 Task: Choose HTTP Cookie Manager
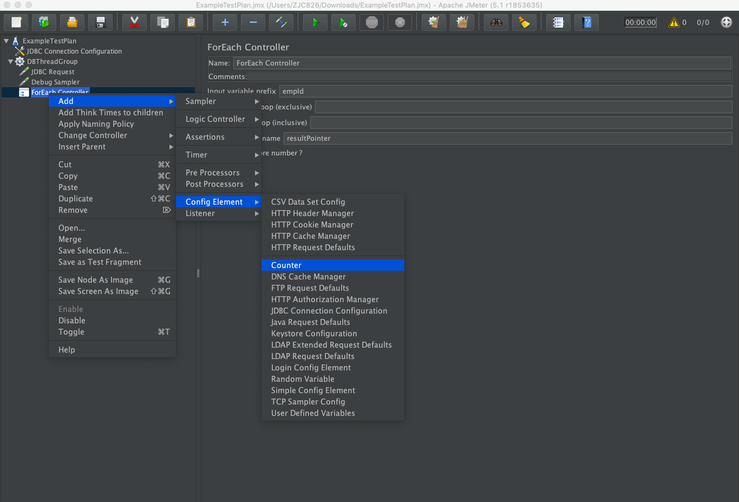pos(333,225)
